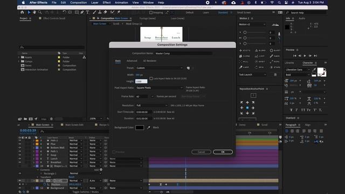Click the first Motion 2 slider handle
Viewport: 345px width, 194px height.
[245, 32]
